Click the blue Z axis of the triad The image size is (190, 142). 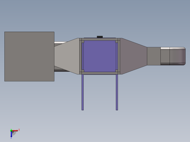[11, 134]
